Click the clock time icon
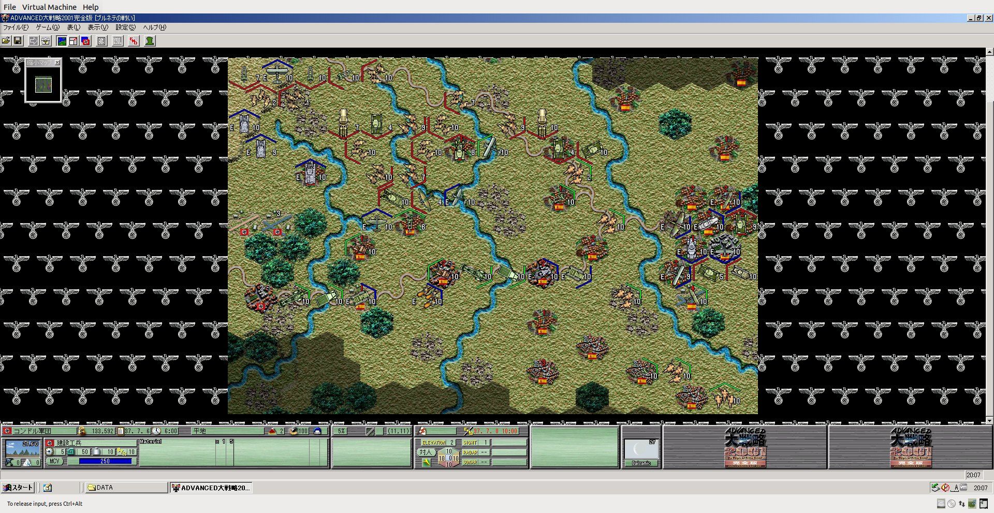The height and width of the screenshot is (513, 994). coord(156,431)
